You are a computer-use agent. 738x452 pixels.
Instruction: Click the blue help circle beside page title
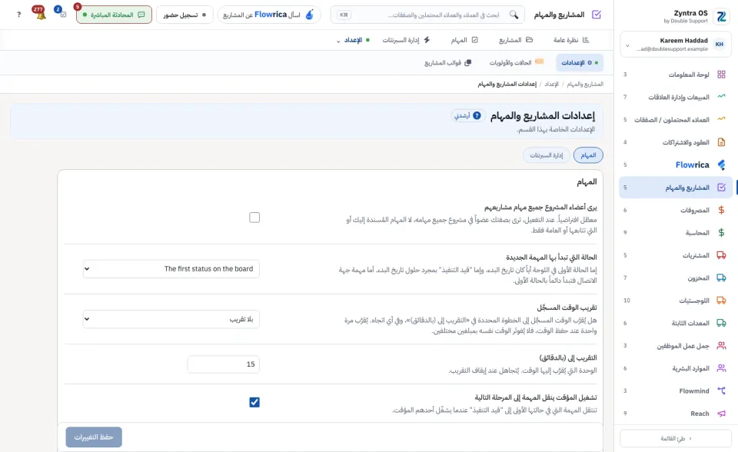pos(477,115)
